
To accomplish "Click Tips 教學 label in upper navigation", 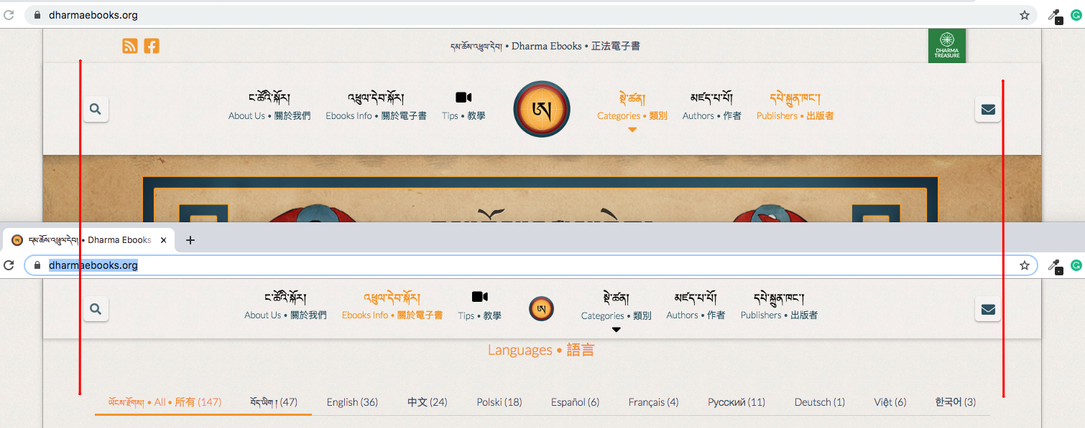I will point(463,115).
